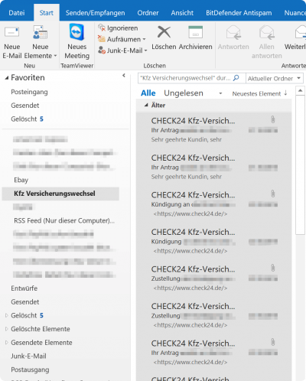Image resolution: width=306 pixels, height=381 pixels.
Task: Collapse the Favoriten section
Action: coord(7,78)
